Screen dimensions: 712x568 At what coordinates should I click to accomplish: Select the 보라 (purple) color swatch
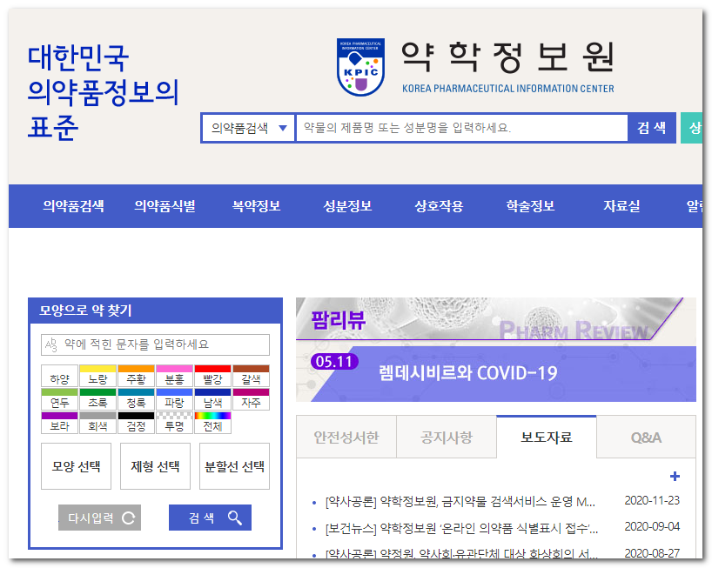pos(59,423)
